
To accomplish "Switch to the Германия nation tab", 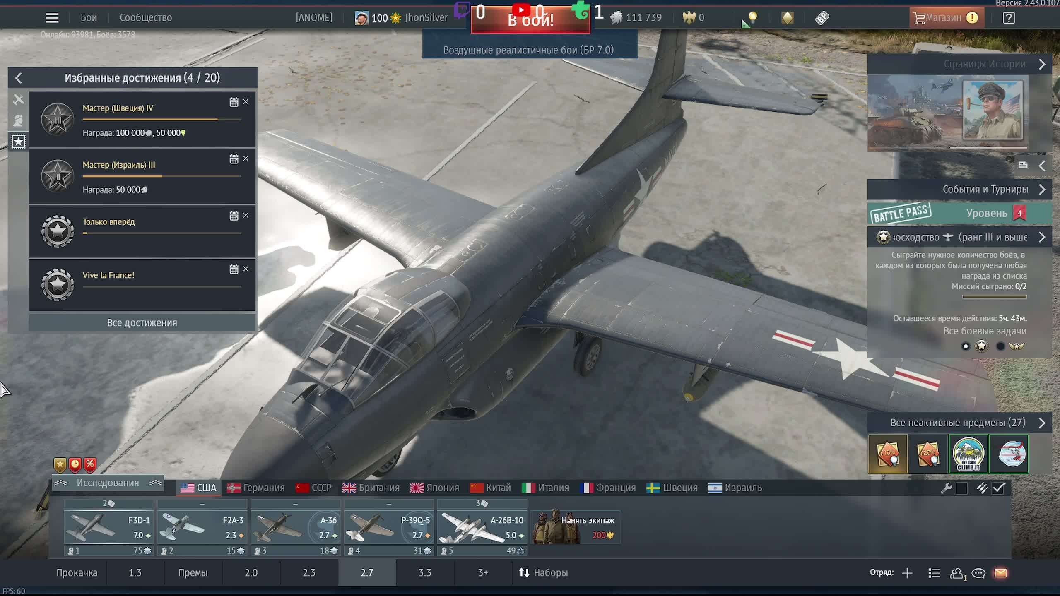I will click(x=256, y=488).
